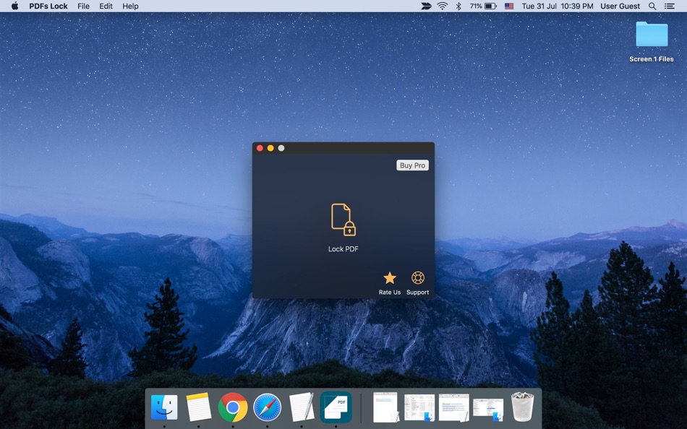Click the Support label

coord(417,292)
